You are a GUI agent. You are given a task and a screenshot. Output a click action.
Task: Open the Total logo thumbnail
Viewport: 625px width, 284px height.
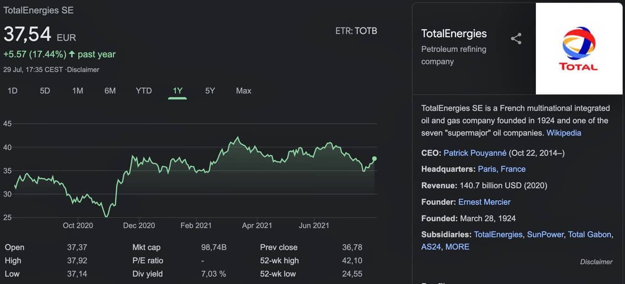pyautogui.click(x=579, y=49)
